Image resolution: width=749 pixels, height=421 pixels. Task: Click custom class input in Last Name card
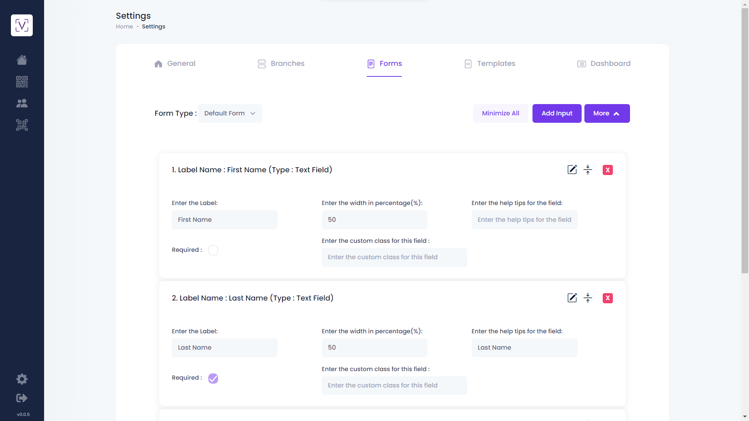pos(394,386)
